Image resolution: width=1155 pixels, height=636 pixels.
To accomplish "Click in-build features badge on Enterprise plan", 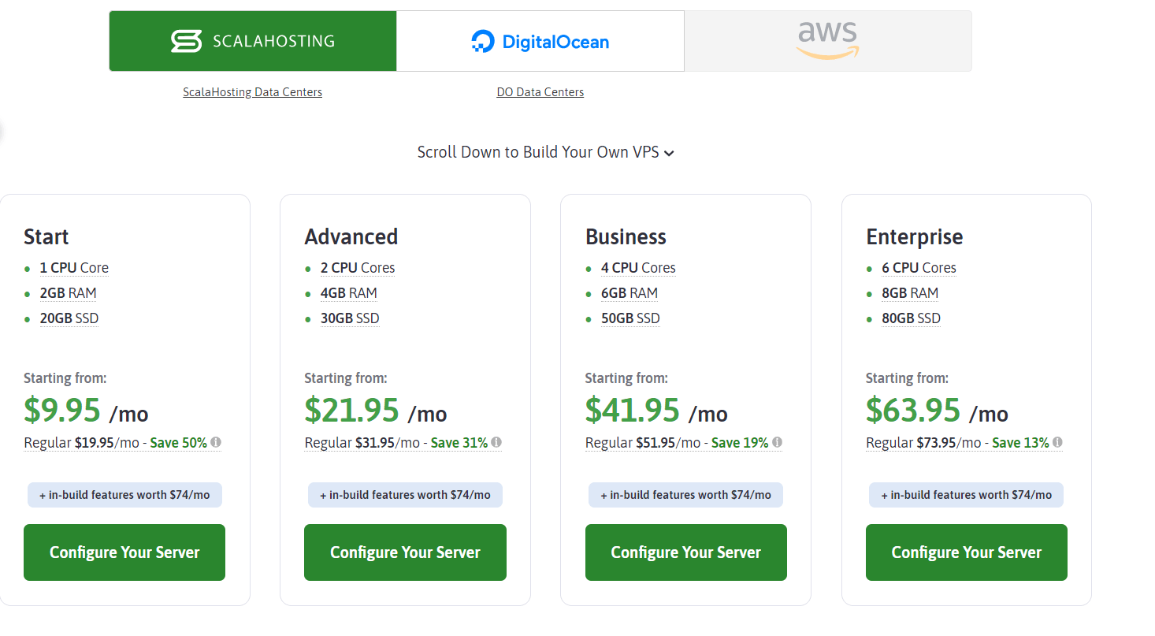I will pyautogui.click(x=967, y=495).
